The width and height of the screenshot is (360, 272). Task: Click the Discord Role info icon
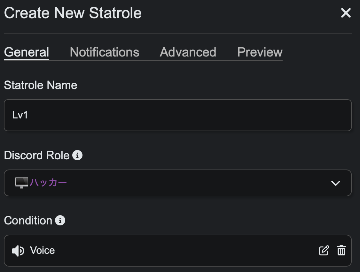(x=77, y=155)
